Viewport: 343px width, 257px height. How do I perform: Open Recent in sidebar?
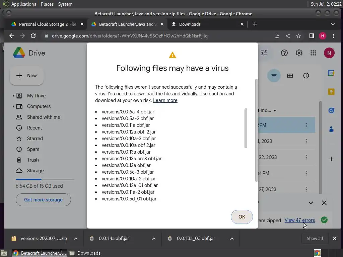point(35,128)
